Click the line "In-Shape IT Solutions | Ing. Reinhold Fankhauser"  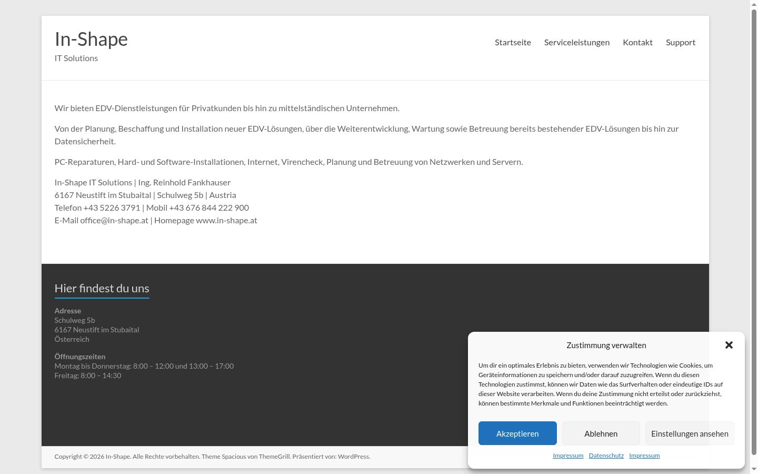click(x=143, y=182)
